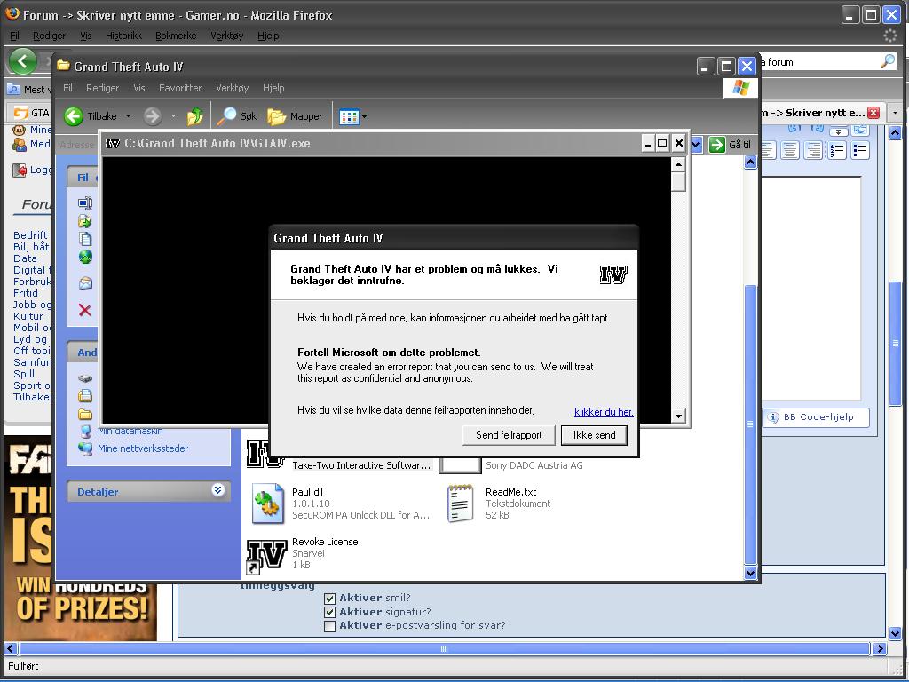
Task: Toggle Aktiver signatur checkbox
Action: point(330,612)
